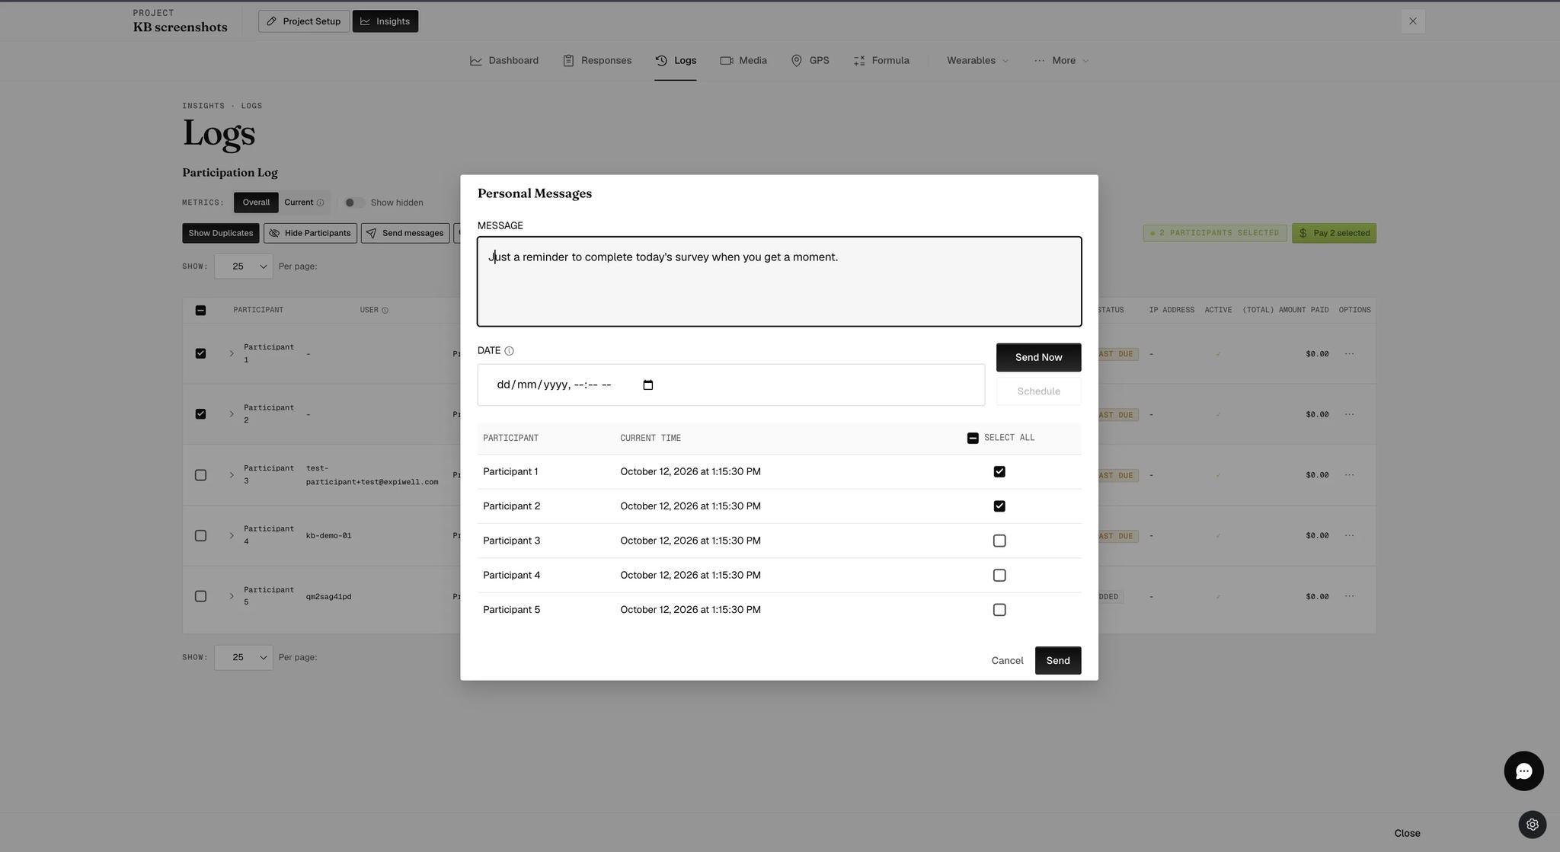Image resolution: width=1560 pixels, height=852 pixels.
Task: Open the Formula tab
Action: (881, 61)
